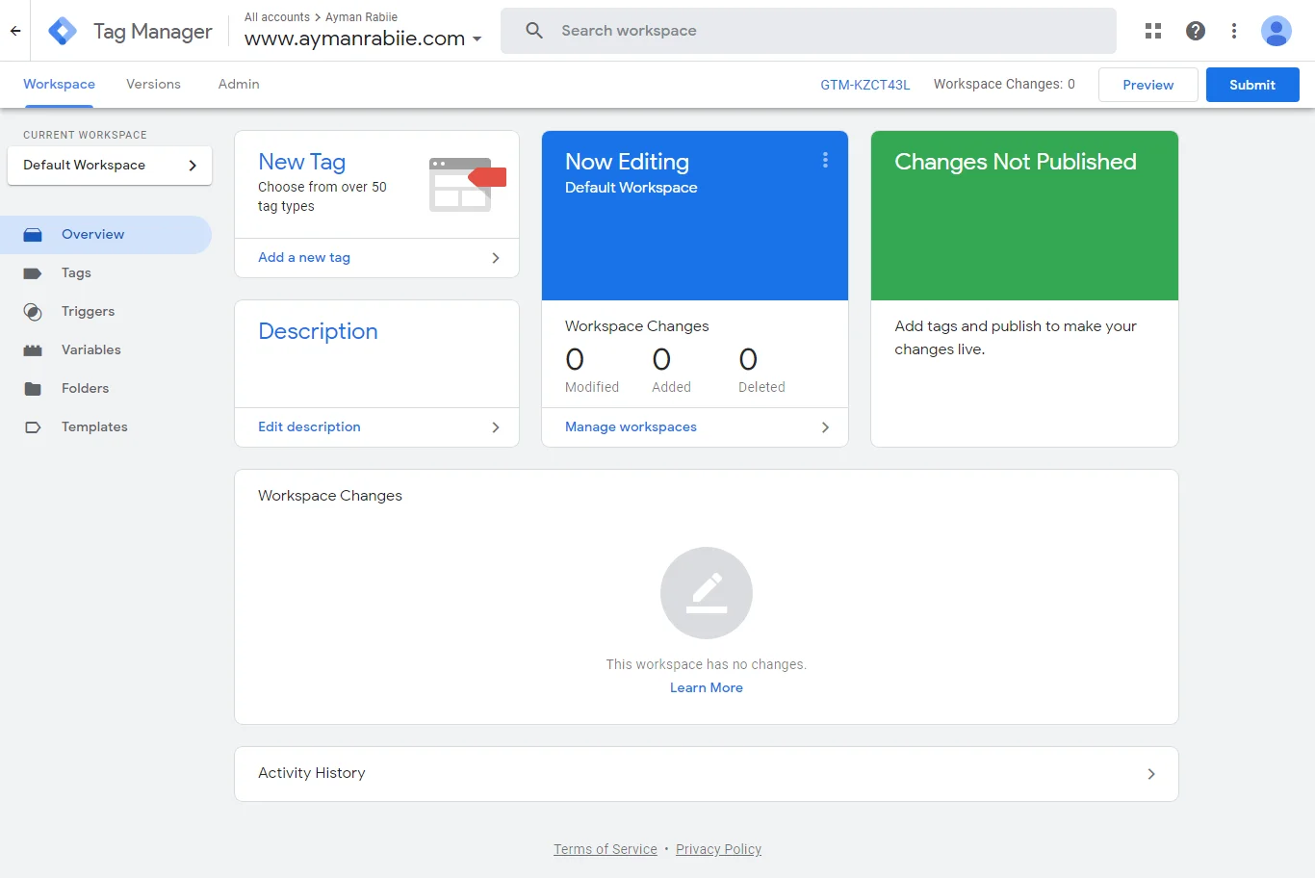The width and height of the screenshot is (1315, 878).
Task: Switch to the Versions tab
Action: (x=153, y=85)
